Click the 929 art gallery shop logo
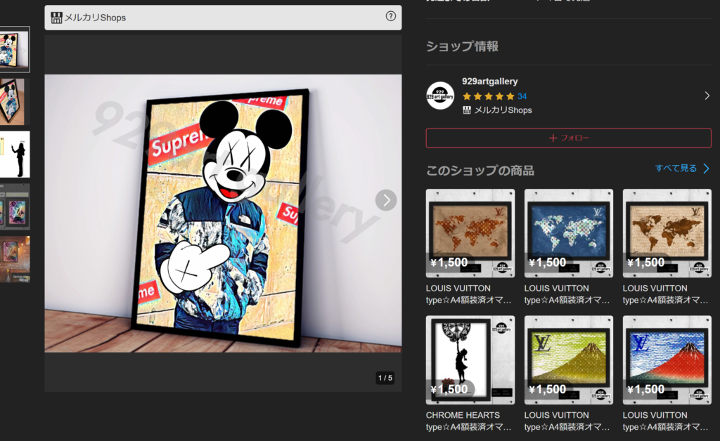This screenshot has width=720, height=441. click(x=440, y=96)
